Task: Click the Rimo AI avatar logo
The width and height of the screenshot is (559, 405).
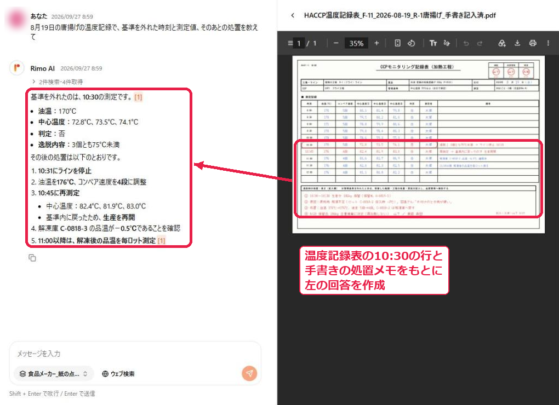Action: point(17,68)
